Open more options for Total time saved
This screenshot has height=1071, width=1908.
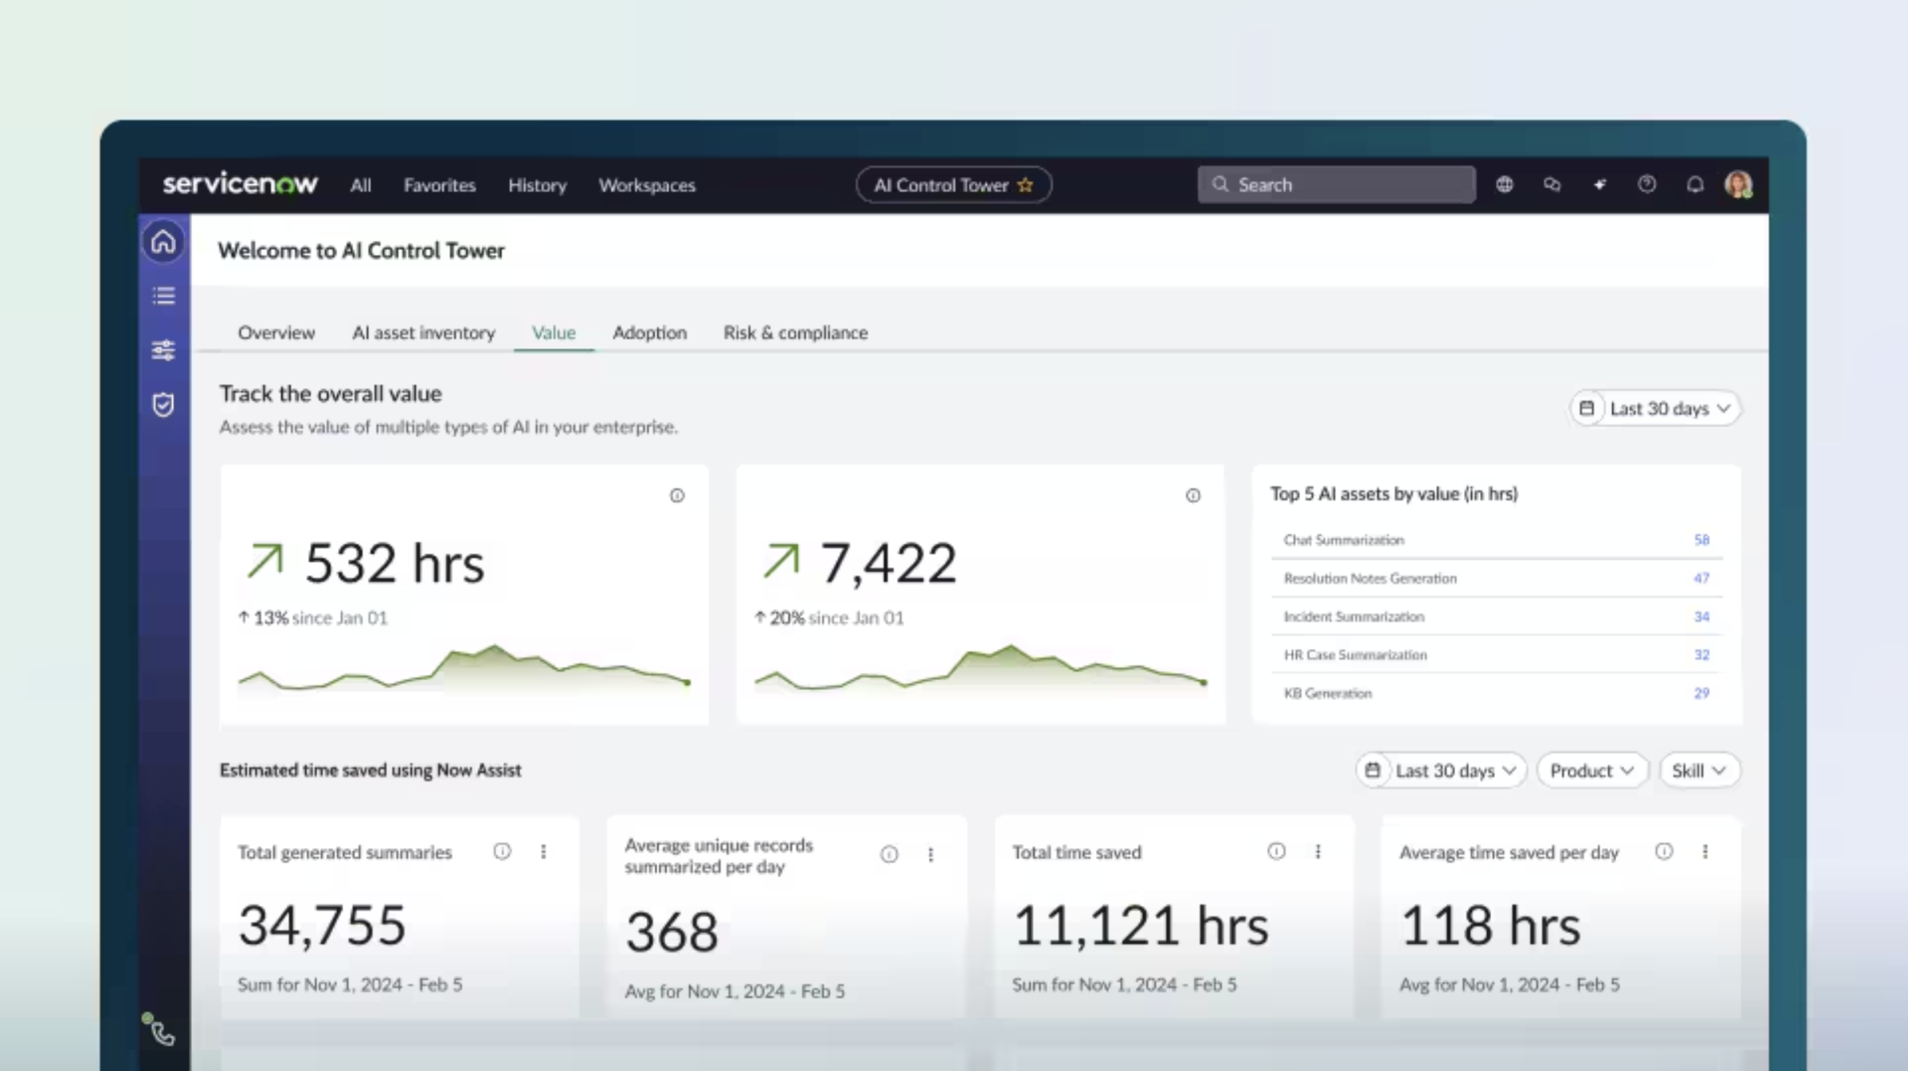coord(1318,851)
